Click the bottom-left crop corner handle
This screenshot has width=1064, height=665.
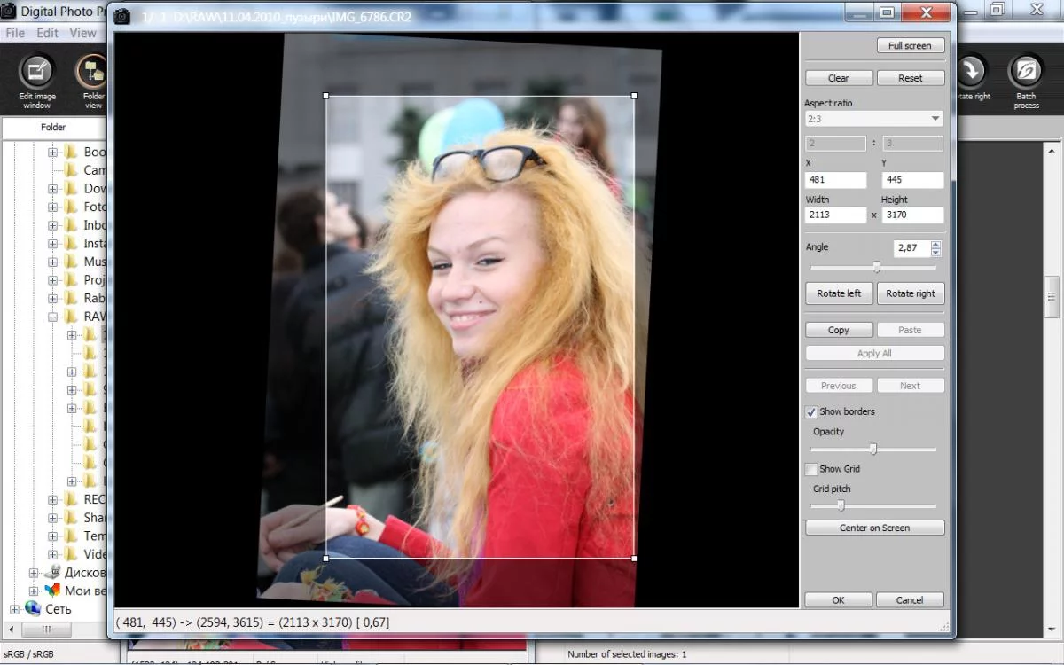[x=326, y=558]
